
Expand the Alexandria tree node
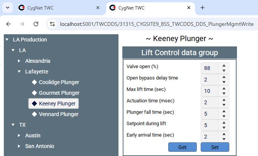click(19, 61)
